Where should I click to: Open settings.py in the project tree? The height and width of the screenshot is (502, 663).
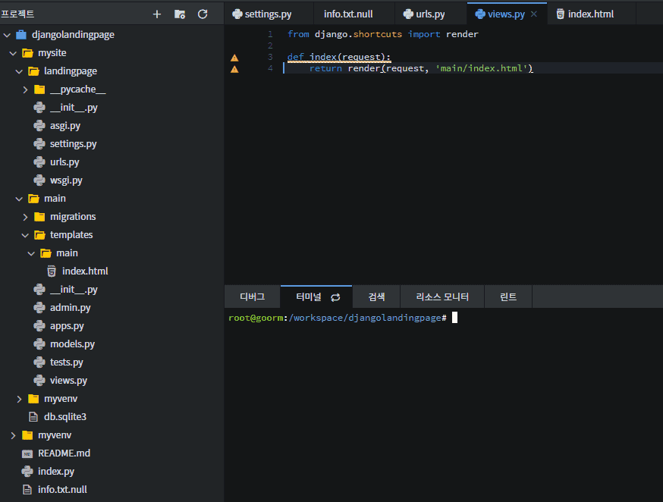[73, 144]
